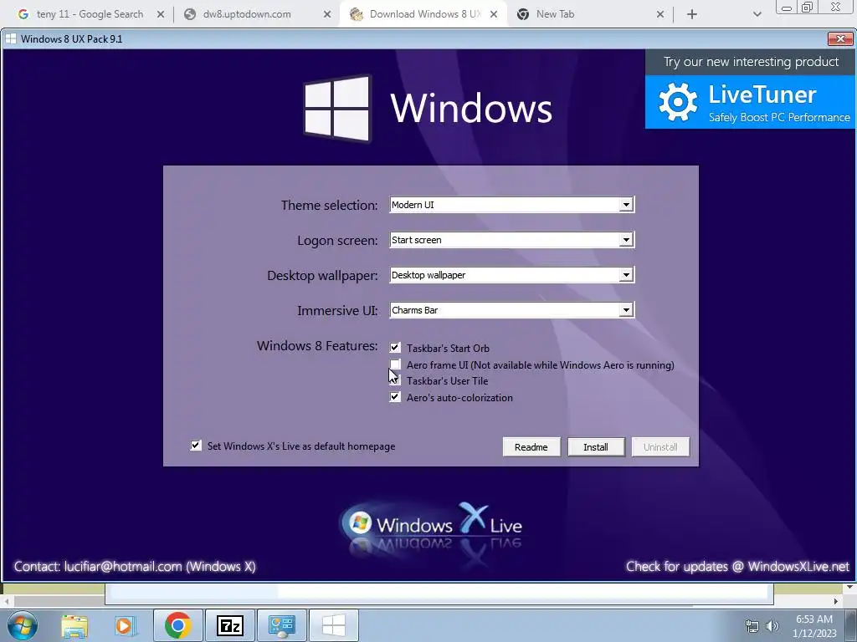Open File Explorer from the taskbar
The width and height of the screenshot is (857, 642).
pyautogui.click(x=74, y=625)
